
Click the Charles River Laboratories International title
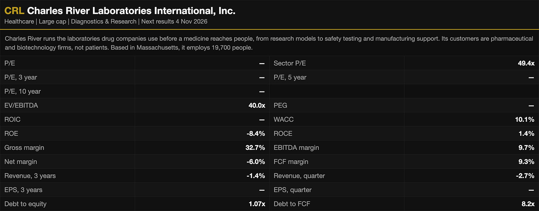[131, 11]
